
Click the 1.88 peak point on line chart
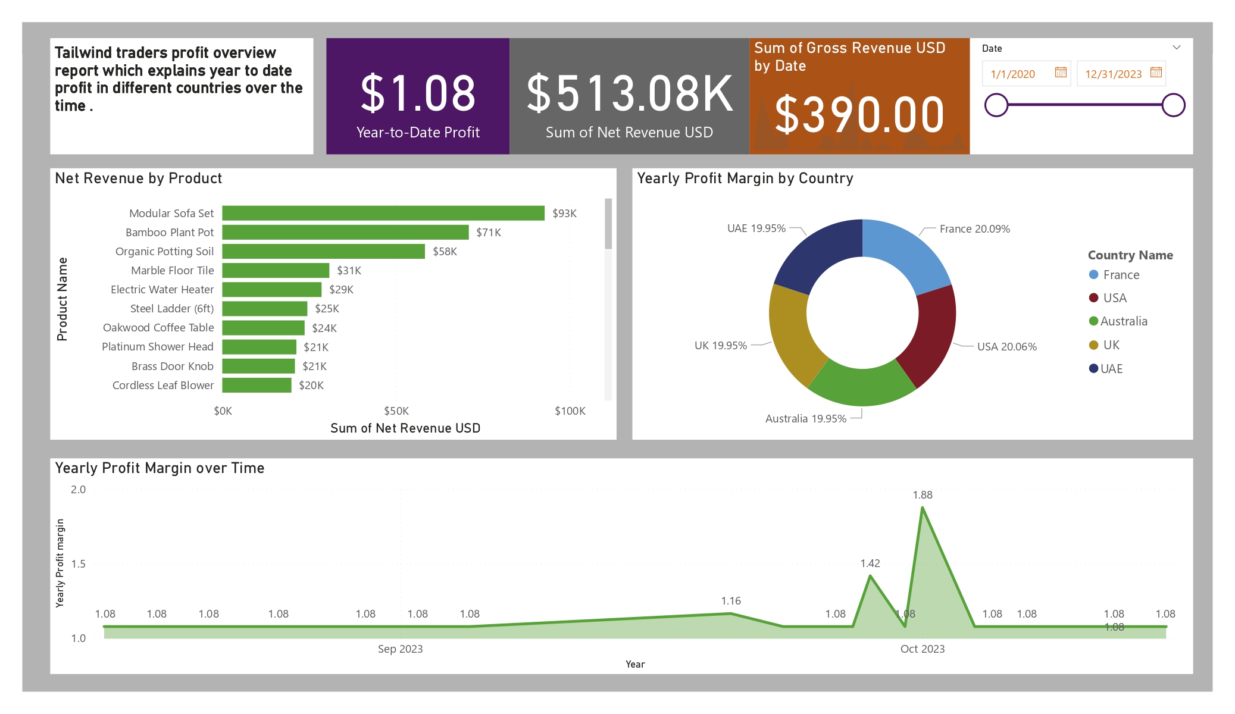pos(923,508)
